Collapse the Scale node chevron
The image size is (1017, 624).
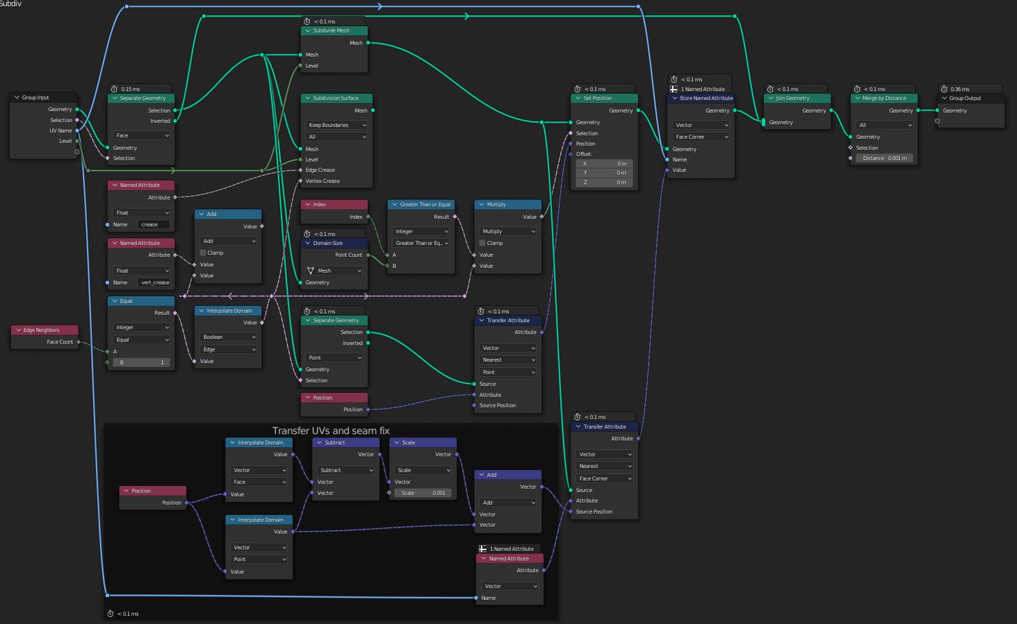tap(397, 442)
